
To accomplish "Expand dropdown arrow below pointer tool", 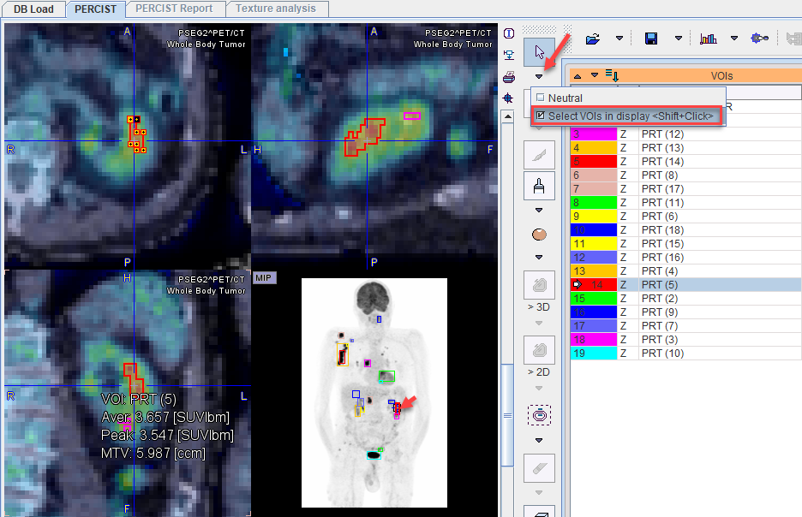I will [539, 77].
